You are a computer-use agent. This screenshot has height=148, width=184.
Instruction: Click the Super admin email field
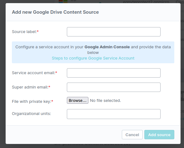click(x=114, y=87)
